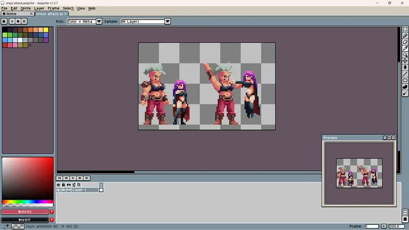Open the palette options menu icon

[24, 21]
